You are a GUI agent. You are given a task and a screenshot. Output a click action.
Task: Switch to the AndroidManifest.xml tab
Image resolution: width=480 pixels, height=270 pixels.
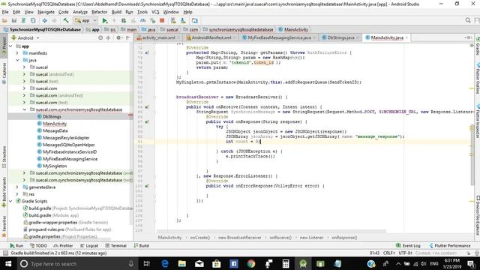[x=211, y=37]
